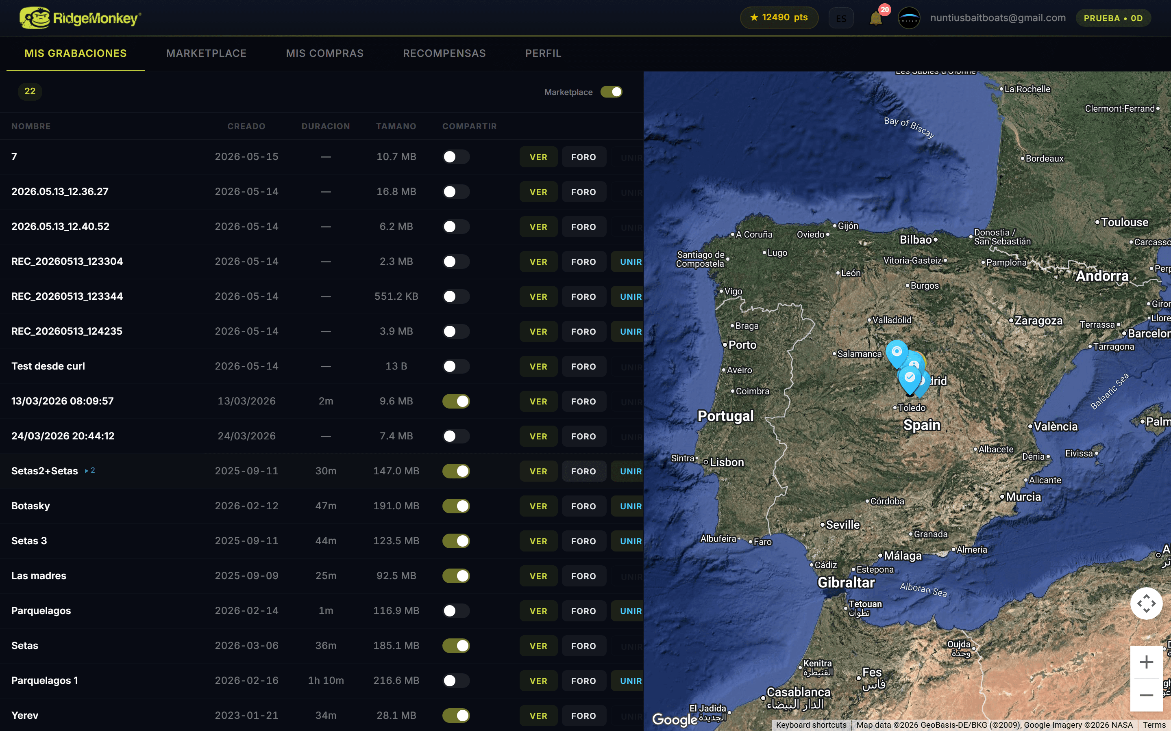Zoom in on the map
The width and height of the screenshot is (1171, 731).
[1146, 662]
